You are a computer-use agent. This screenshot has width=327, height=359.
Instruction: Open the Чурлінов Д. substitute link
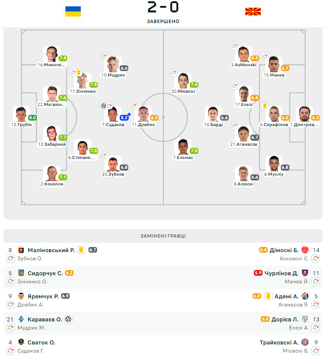[x=281, y=273]
